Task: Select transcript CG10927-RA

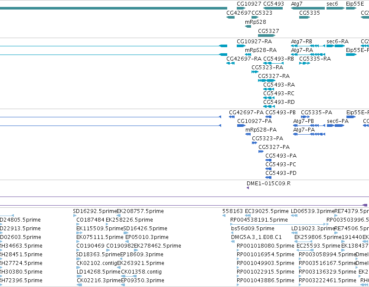Action: pos(254,42)
